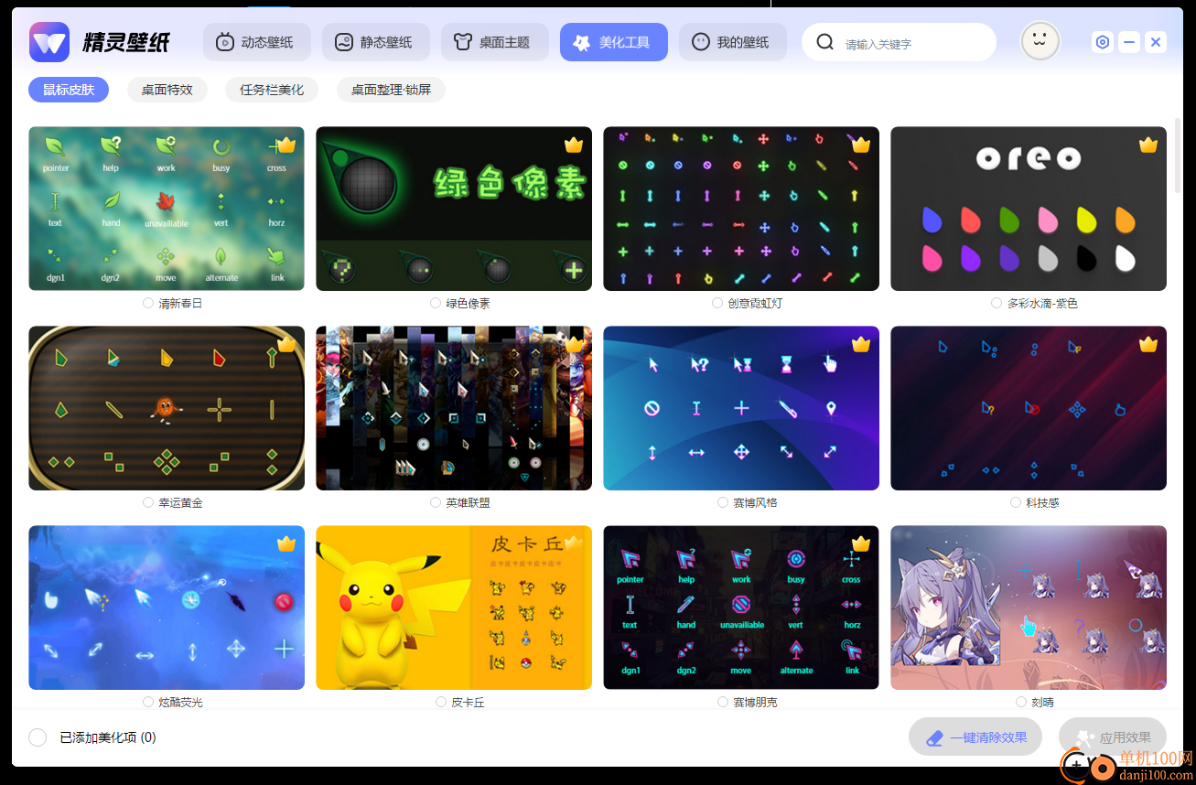Open the 幸运黄金 preview thumbnail
Image resolution: width=1196 pixels, height=785 pixels.
tap(167, 408)
